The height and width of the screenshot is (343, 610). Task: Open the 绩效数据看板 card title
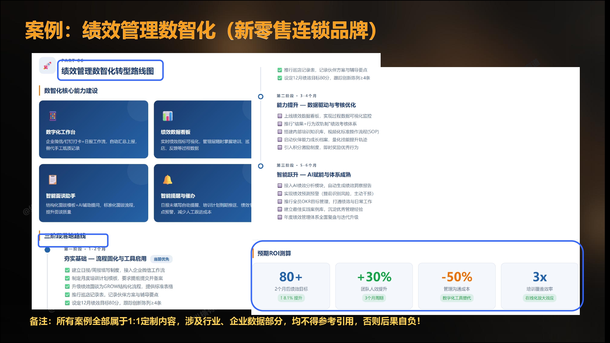(176, 132)
